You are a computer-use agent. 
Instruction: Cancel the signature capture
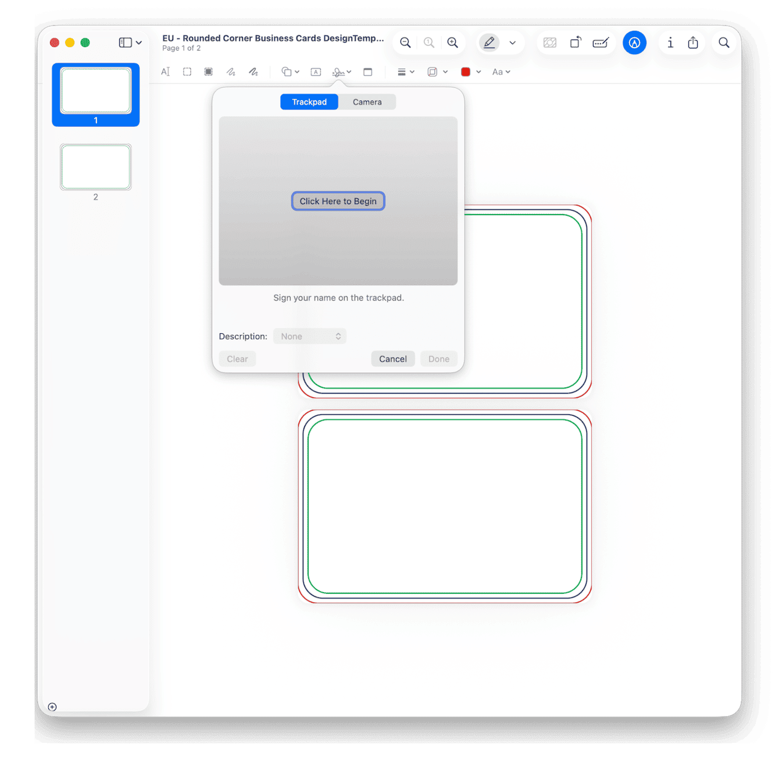click(x=392, y=359)
